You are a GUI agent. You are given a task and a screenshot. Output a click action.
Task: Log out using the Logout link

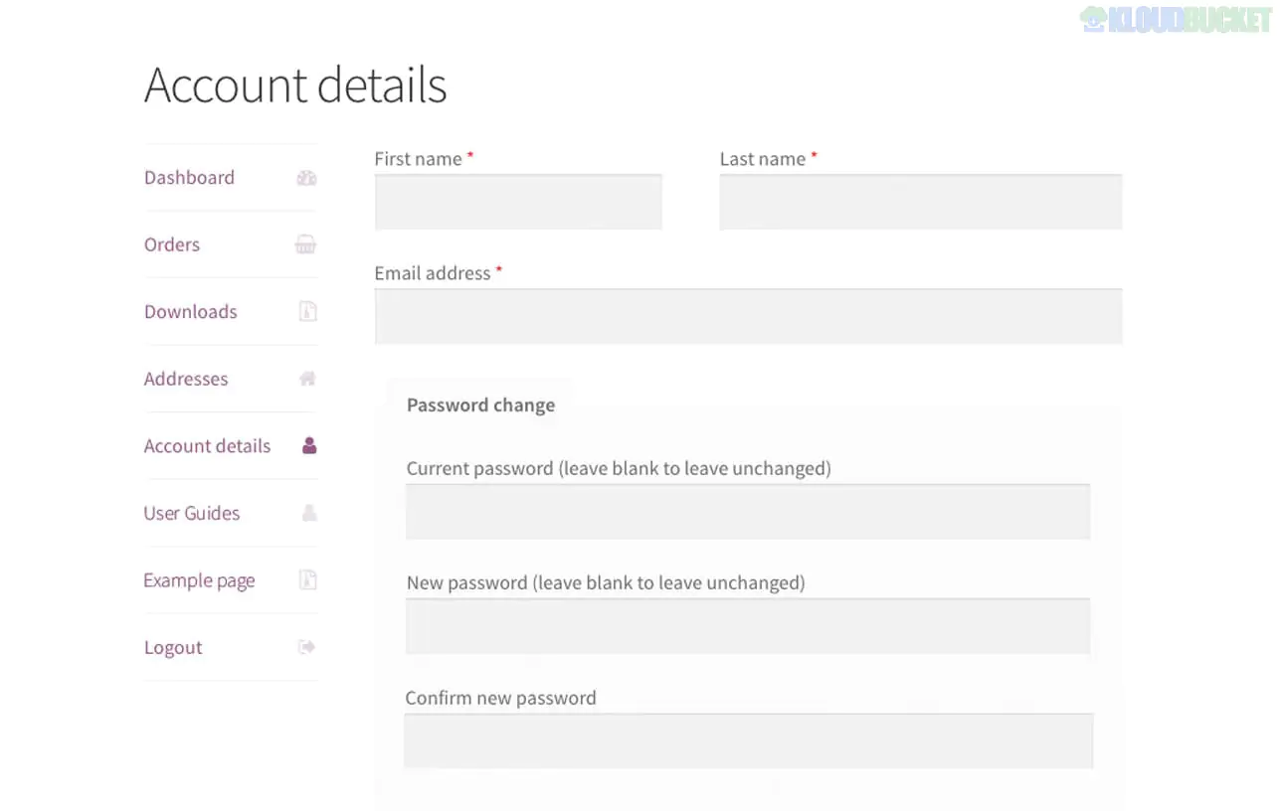coord(173,648)
